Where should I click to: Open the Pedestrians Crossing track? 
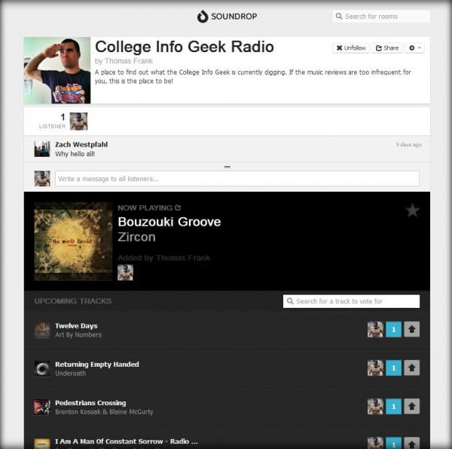90,403
